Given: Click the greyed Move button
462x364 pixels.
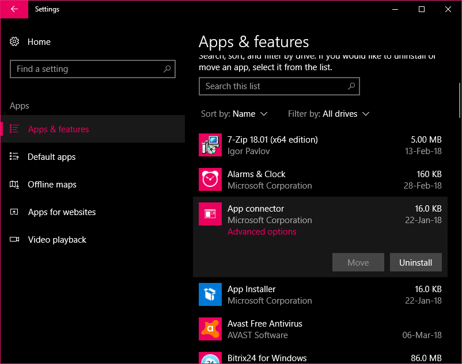Looking at the screenshot, I should coord(358,262).
